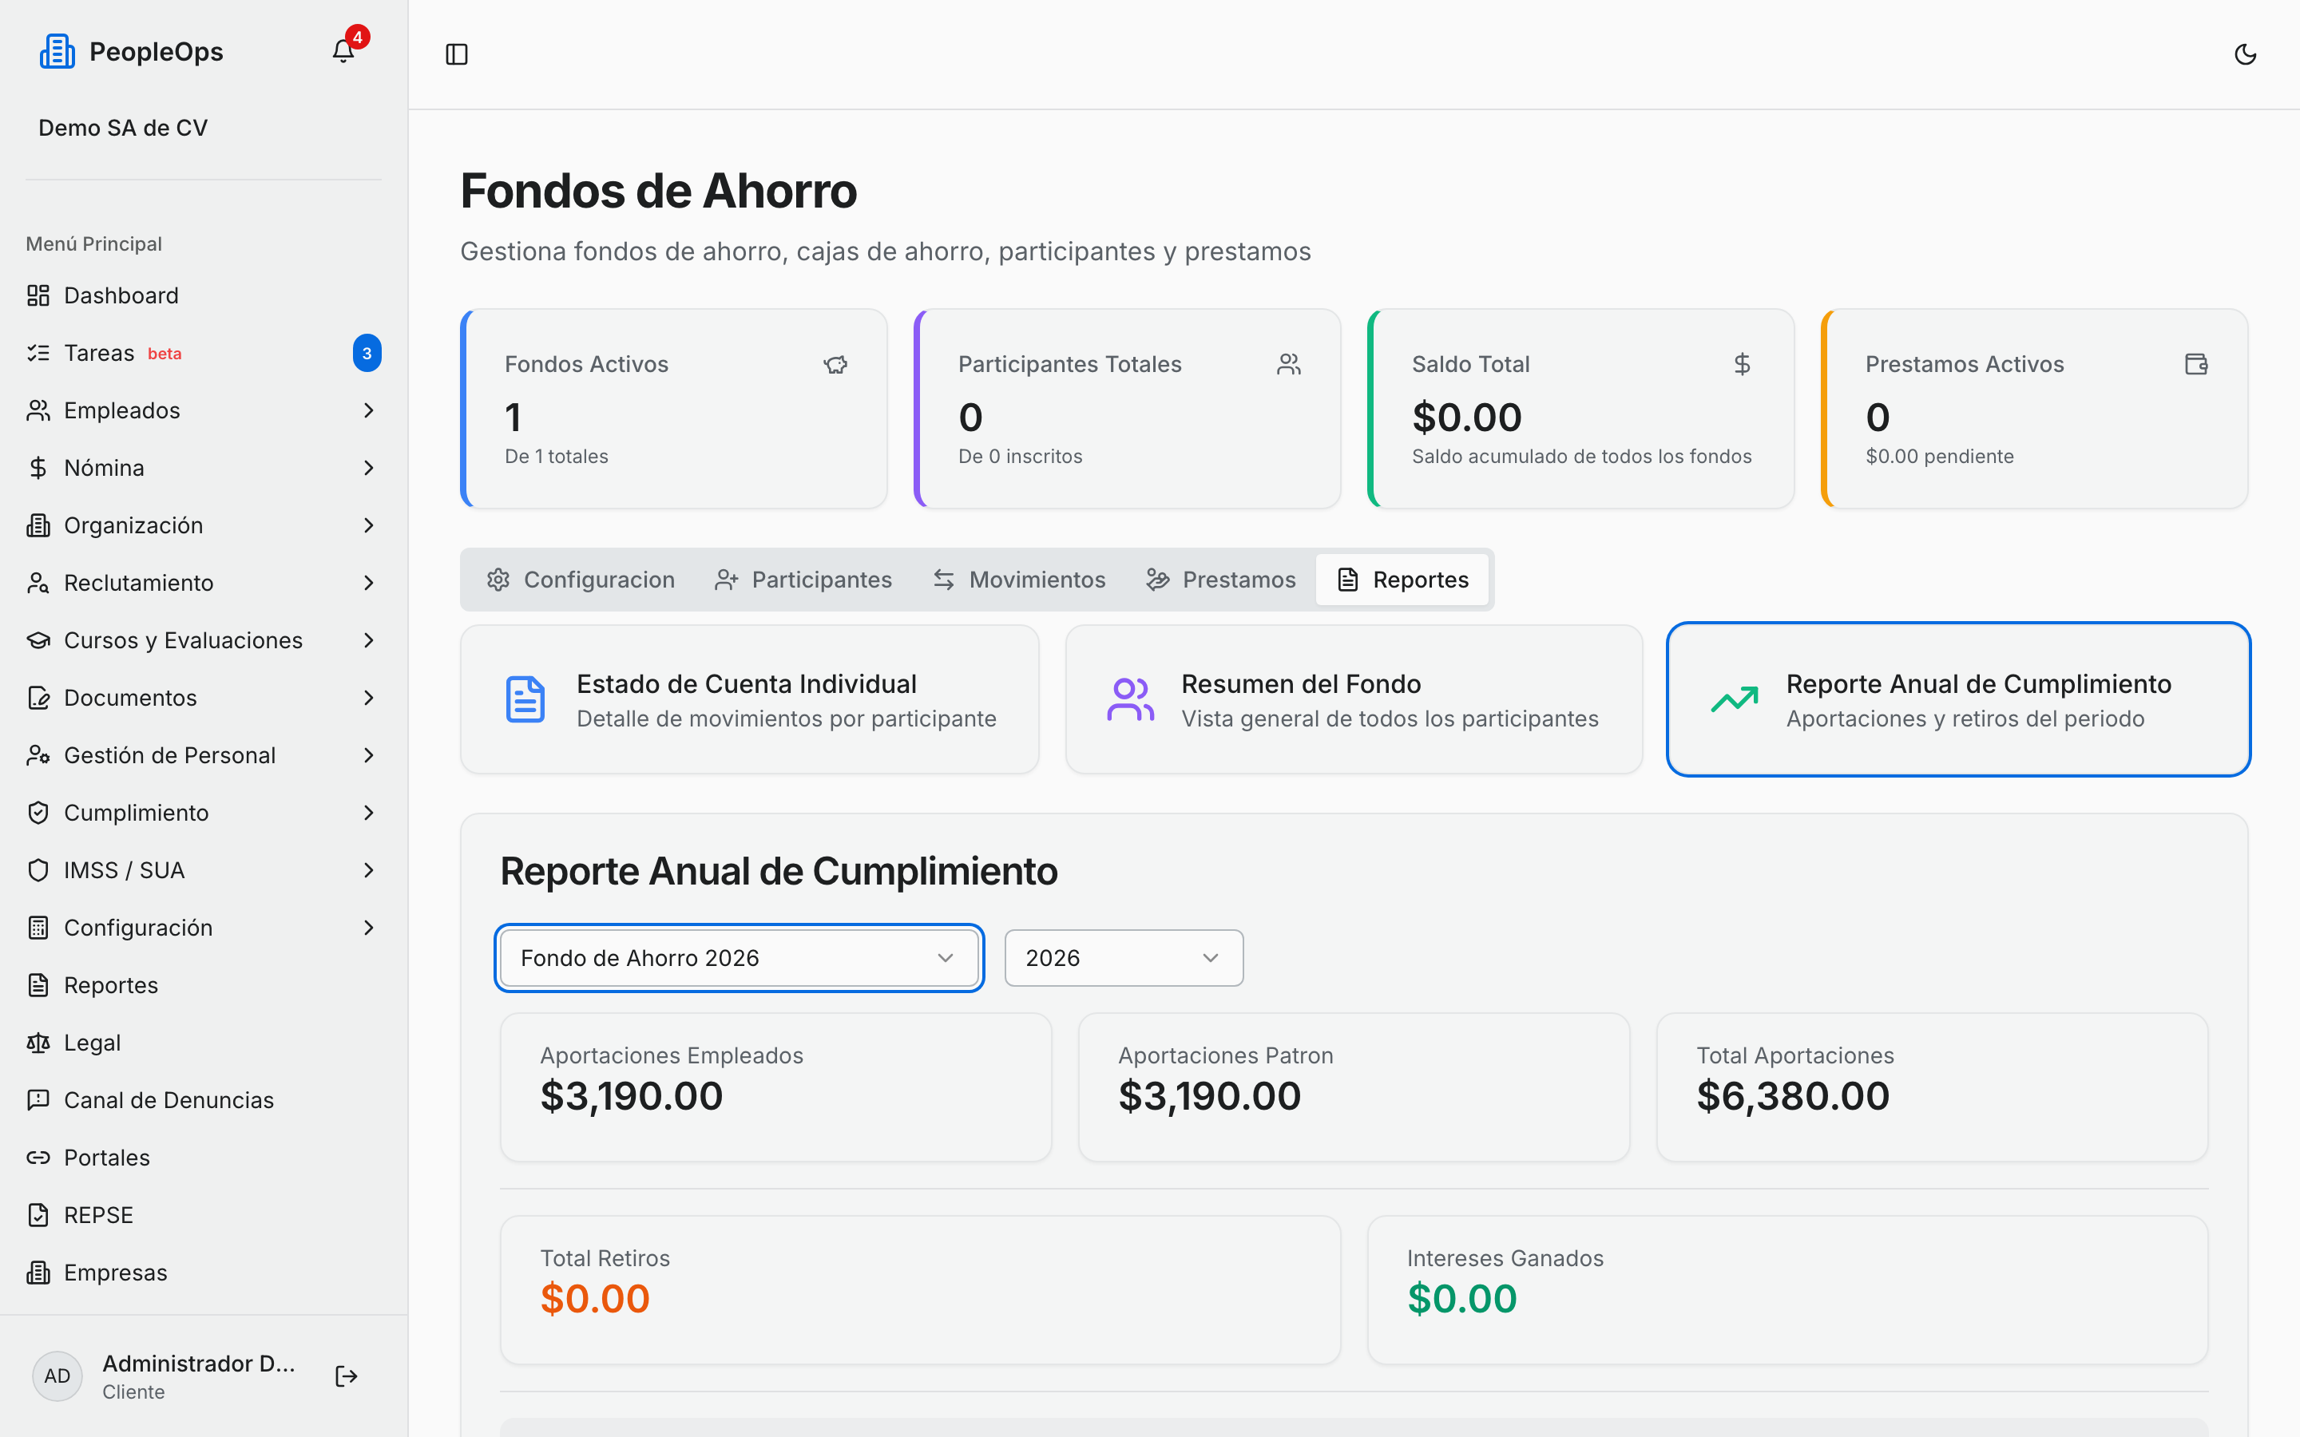Expand IMSS / SUA submenu
This screenshot has width=2300, height=1437.
pyautogui.click(x=204, y=870)
